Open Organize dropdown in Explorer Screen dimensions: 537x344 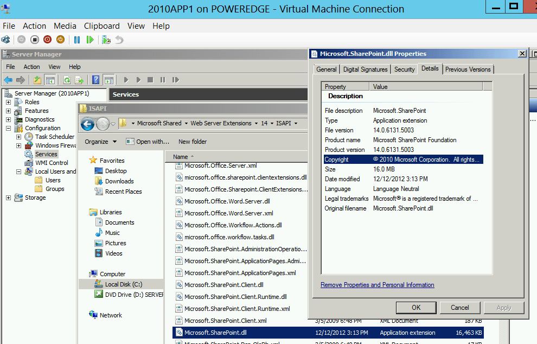[x=101, y=142]
